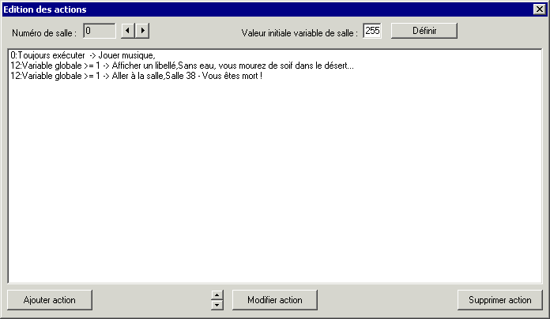Click the Définir button
550x319 pixels.
424,31
